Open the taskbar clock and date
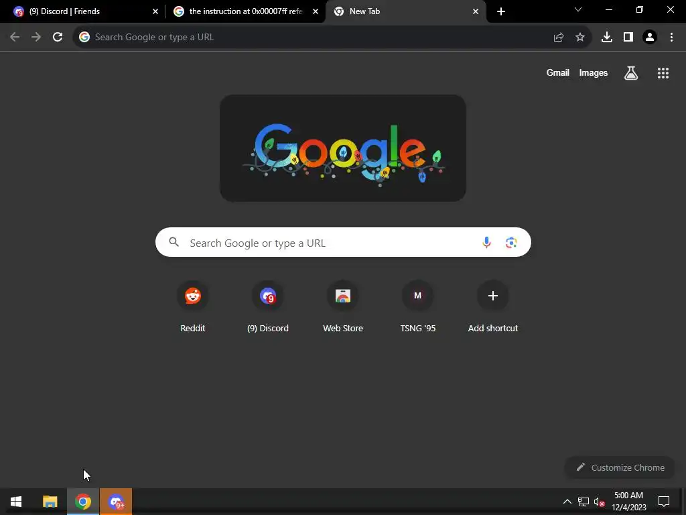Image resolution: width=686 pixels, height=515 pixels. click(629, 502)
